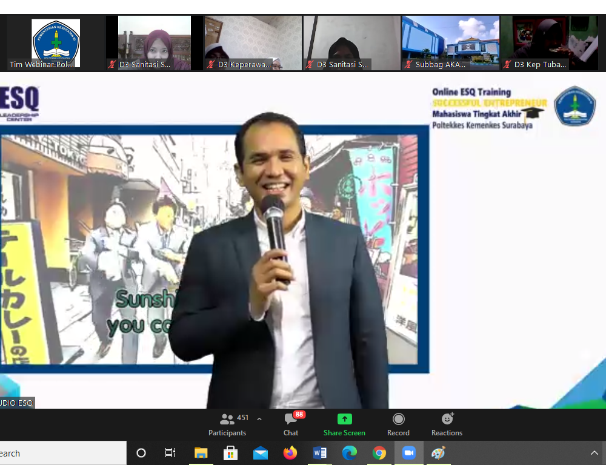Expand the arrow next to Participants

pyautogui.click(x=259, y=419)
